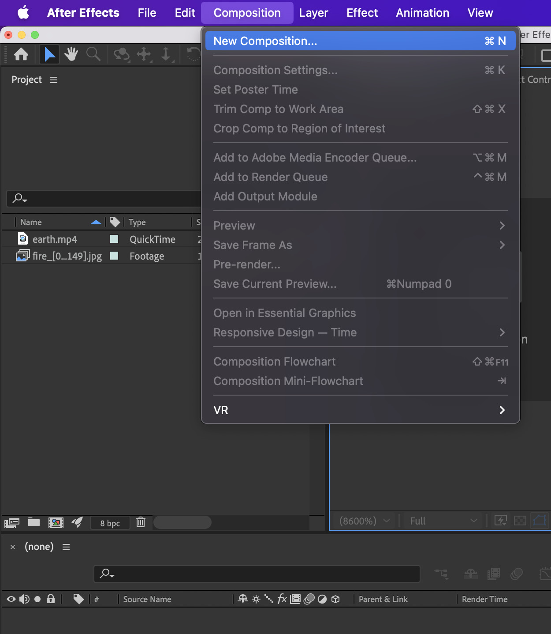Select the fire_[0...149].jpg footage item
The width and height of the screenshot is (551, 634).
[67, 256]
